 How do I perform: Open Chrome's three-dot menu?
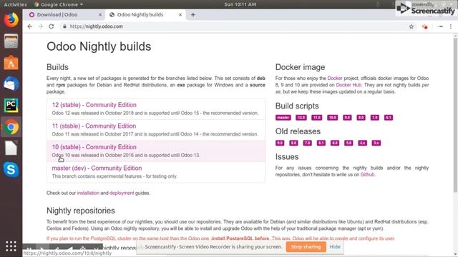tap(451, 26)
